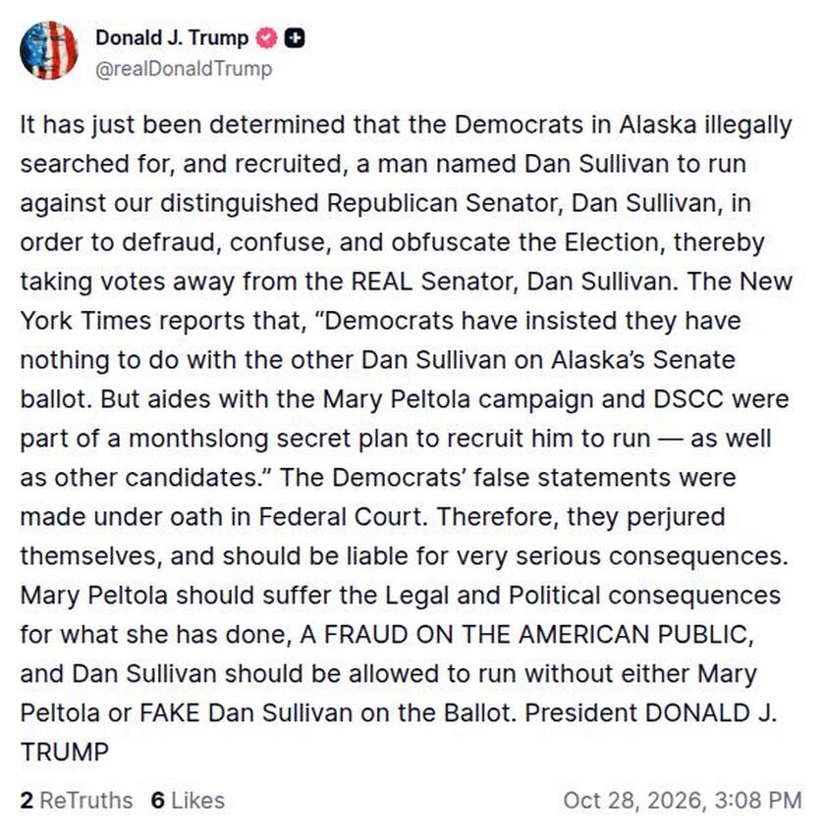Image resolution: width=825 pixels, height=835 pixels.
Task: Click the word 'perjured' in the post
Action: click(676, 518)
